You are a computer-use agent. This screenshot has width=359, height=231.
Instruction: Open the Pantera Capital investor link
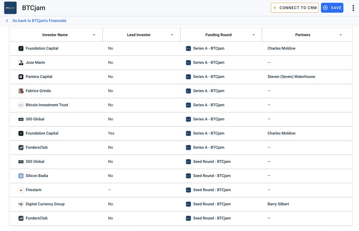(x=39, y=77)
